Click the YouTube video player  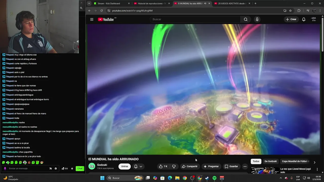204,89
